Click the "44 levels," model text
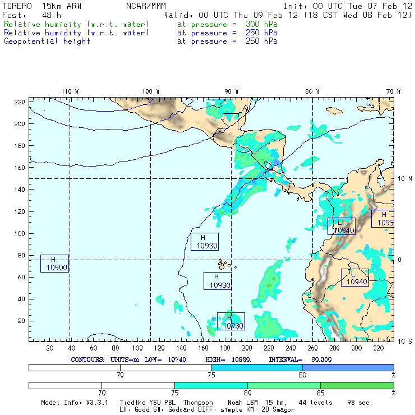The width and height of the screenshot is (415, 415). point(317,403)
